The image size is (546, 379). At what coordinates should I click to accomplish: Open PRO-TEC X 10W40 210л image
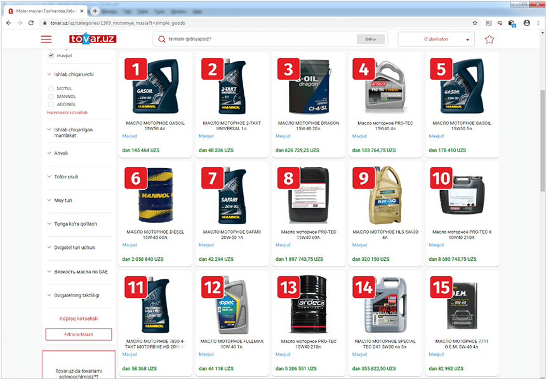tap(462, 196)
